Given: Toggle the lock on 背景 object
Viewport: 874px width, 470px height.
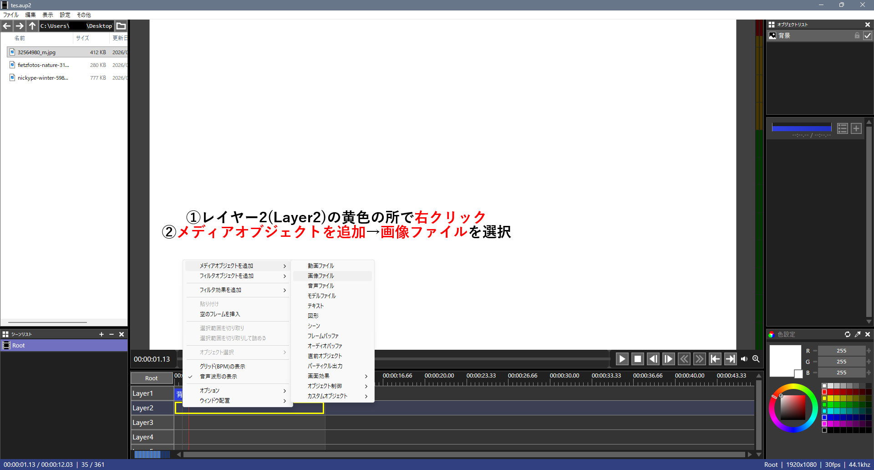Looking at the screenshot, I should pyautogui.click(x=857, y=36).
